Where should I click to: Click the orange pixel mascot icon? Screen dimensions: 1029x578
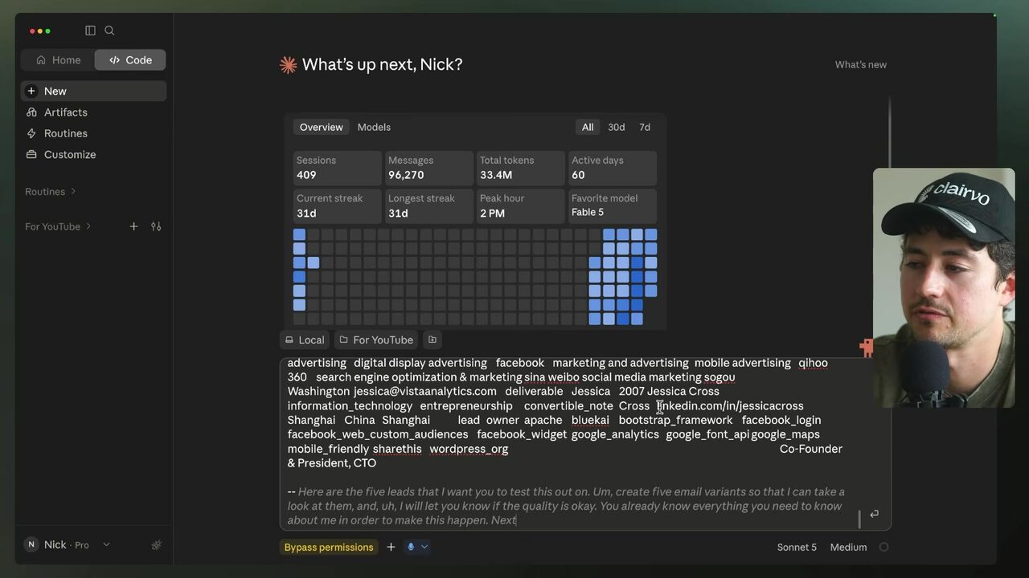click(866, 347)
